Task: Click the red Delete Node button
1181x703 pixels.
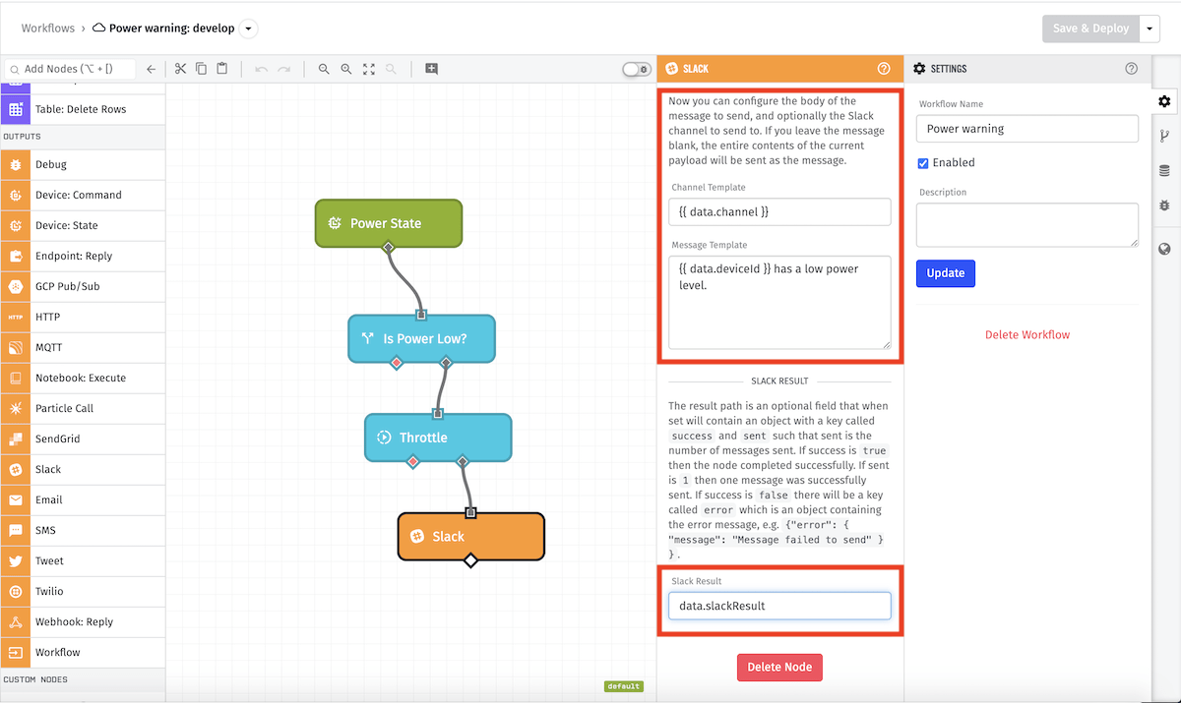Action: [779, 668]
